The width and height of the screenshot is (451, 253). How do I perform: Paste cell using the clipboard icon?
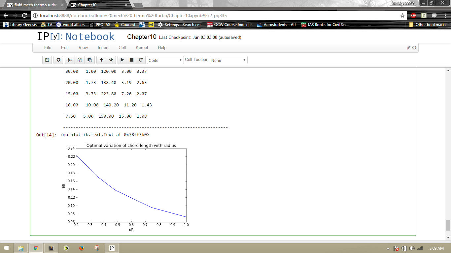point(89,60)
